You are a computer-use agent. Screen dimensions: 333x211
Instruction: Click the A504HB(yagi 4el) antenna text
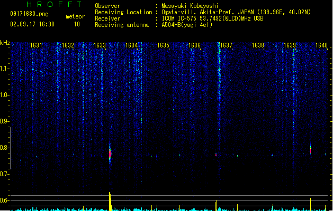[x=187, y=25]
